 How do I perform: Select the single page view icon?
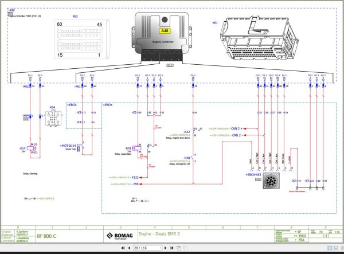coord(329,248)
